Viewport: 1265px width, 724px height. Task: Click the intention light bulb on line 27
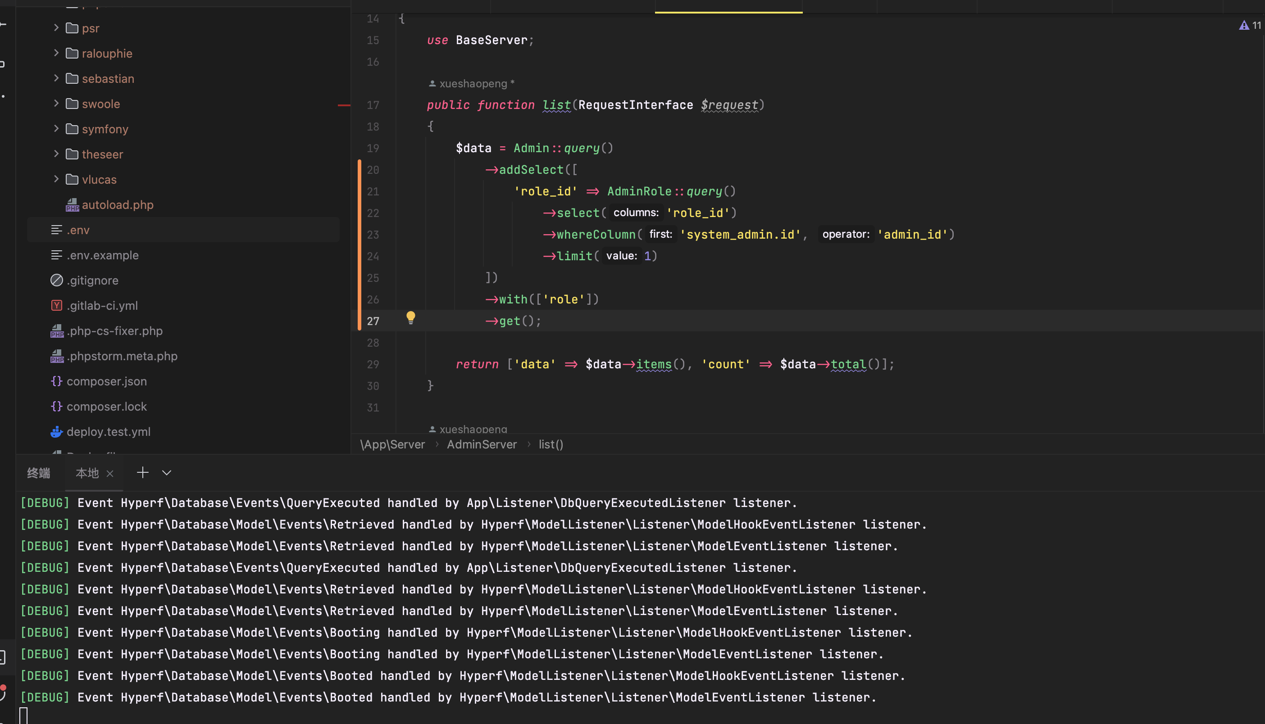click(x=411, y=317)
